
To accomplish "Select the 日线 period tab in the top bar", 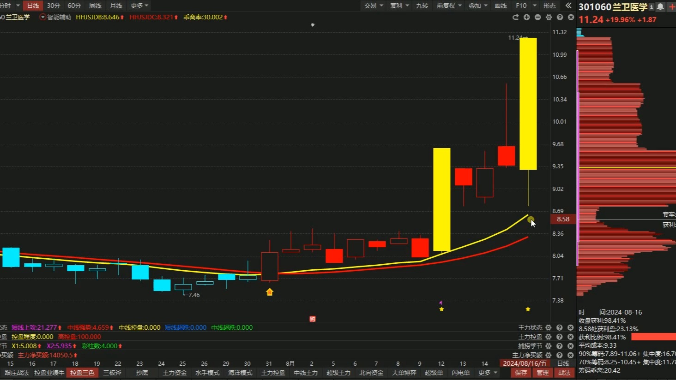I will pyautogui.click(x=33, y=6).
